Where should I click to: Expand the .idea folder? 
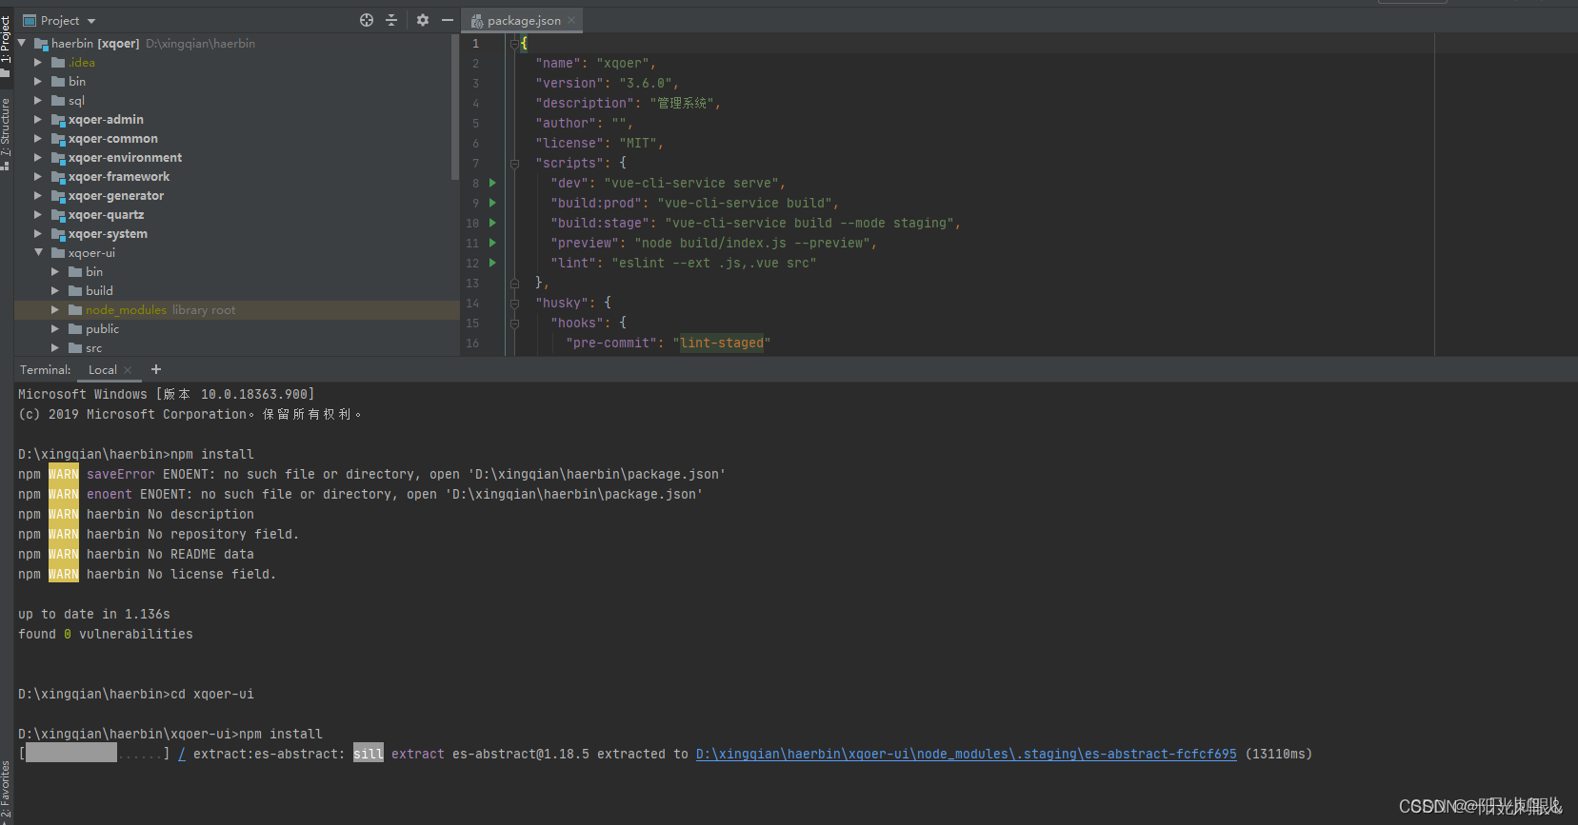click(x=38, y=62)
